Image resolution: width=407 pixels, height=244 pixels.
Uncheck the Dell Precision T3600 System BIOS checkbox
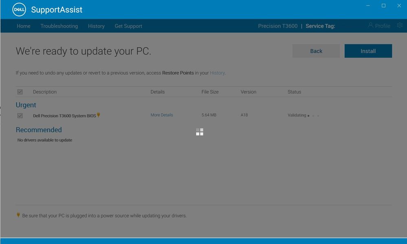pyautogui.click(x=20, y=115)
